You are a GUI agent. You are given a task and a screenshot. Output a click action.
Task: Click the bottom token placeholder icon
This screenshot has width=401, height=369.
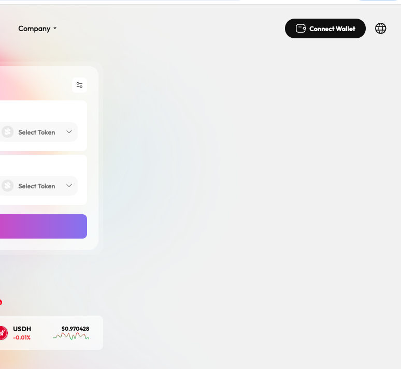pyautogui.click(x=7, y=186)
